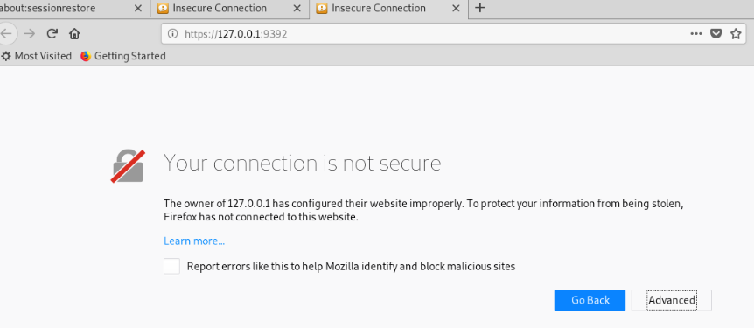Open the site information icon in address bar
The image size is (754, 328).
(x=172, y=33)
